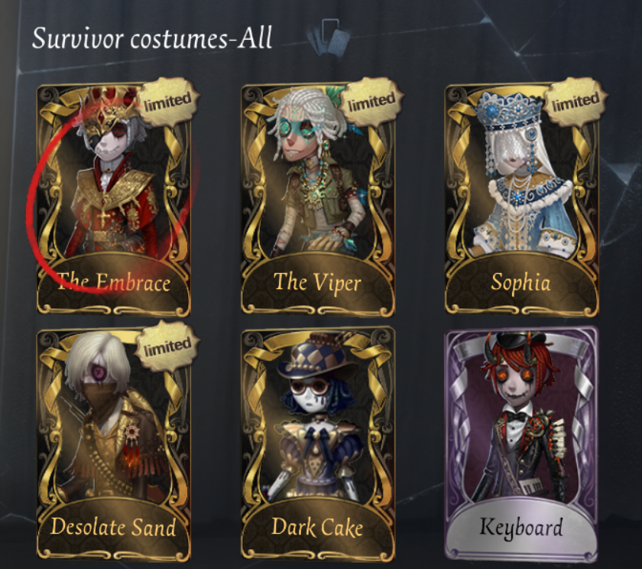Image resolution: width=642 pixels, height=569 pixels.
Task: Pick the purple Keyboard costume card
Action: (x=521, y=444)
